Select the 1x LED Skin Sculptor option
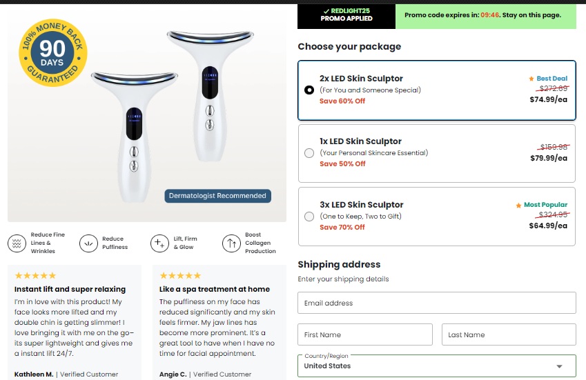586x380 pixels. 309,153
